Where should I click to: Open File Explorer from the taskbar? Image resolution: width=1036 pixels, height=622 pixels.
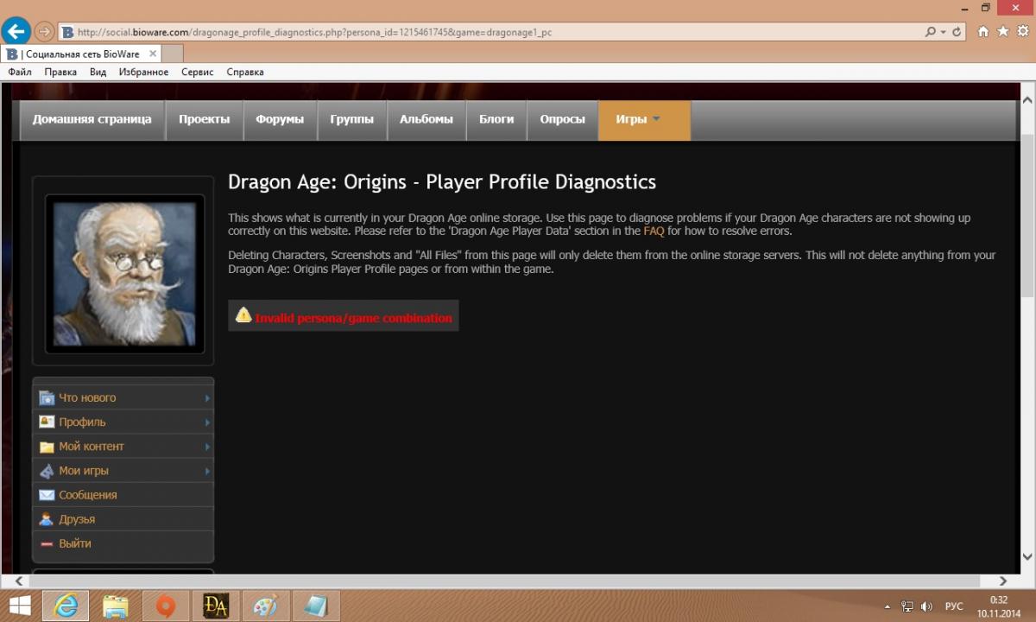(116, 606)
